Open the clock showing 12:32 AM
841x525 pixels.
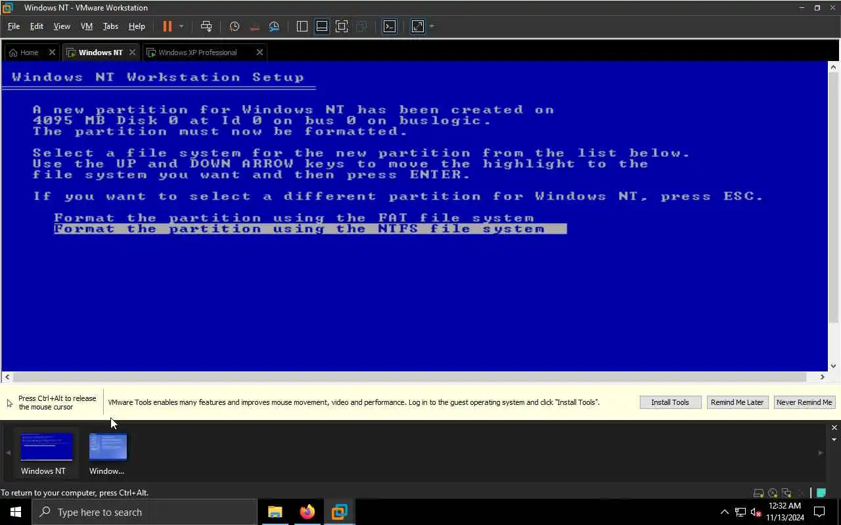coord(784,512)
